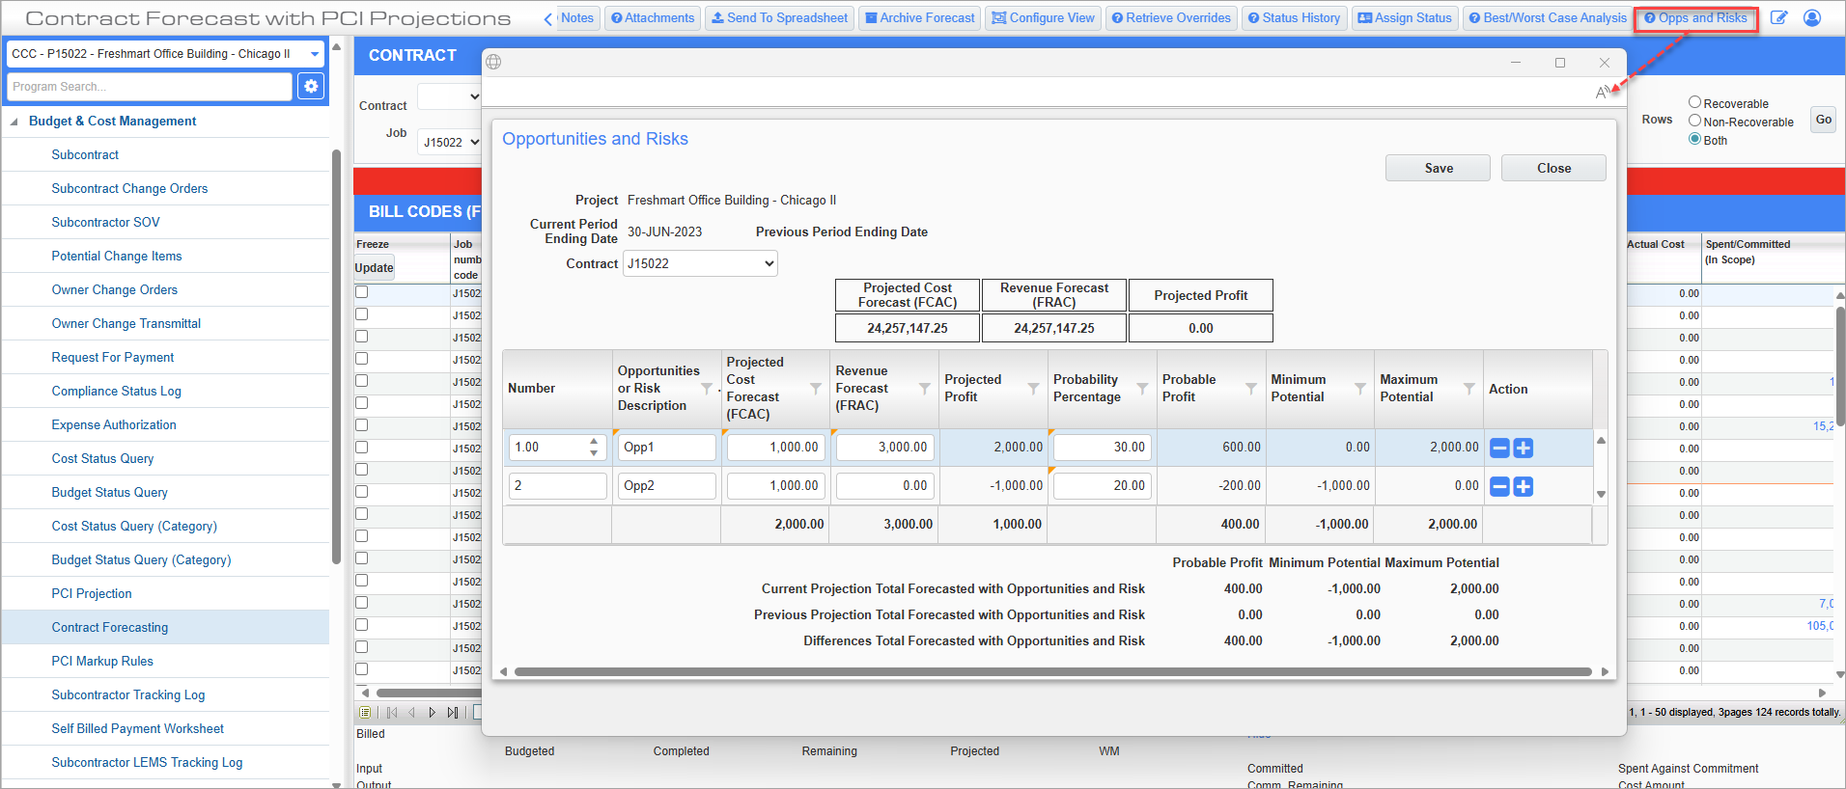Image resolution: width=1846 pixels, height=789 pixels.
Task: Decrement the Number spinner for Opp1
Action: point(594,452)
